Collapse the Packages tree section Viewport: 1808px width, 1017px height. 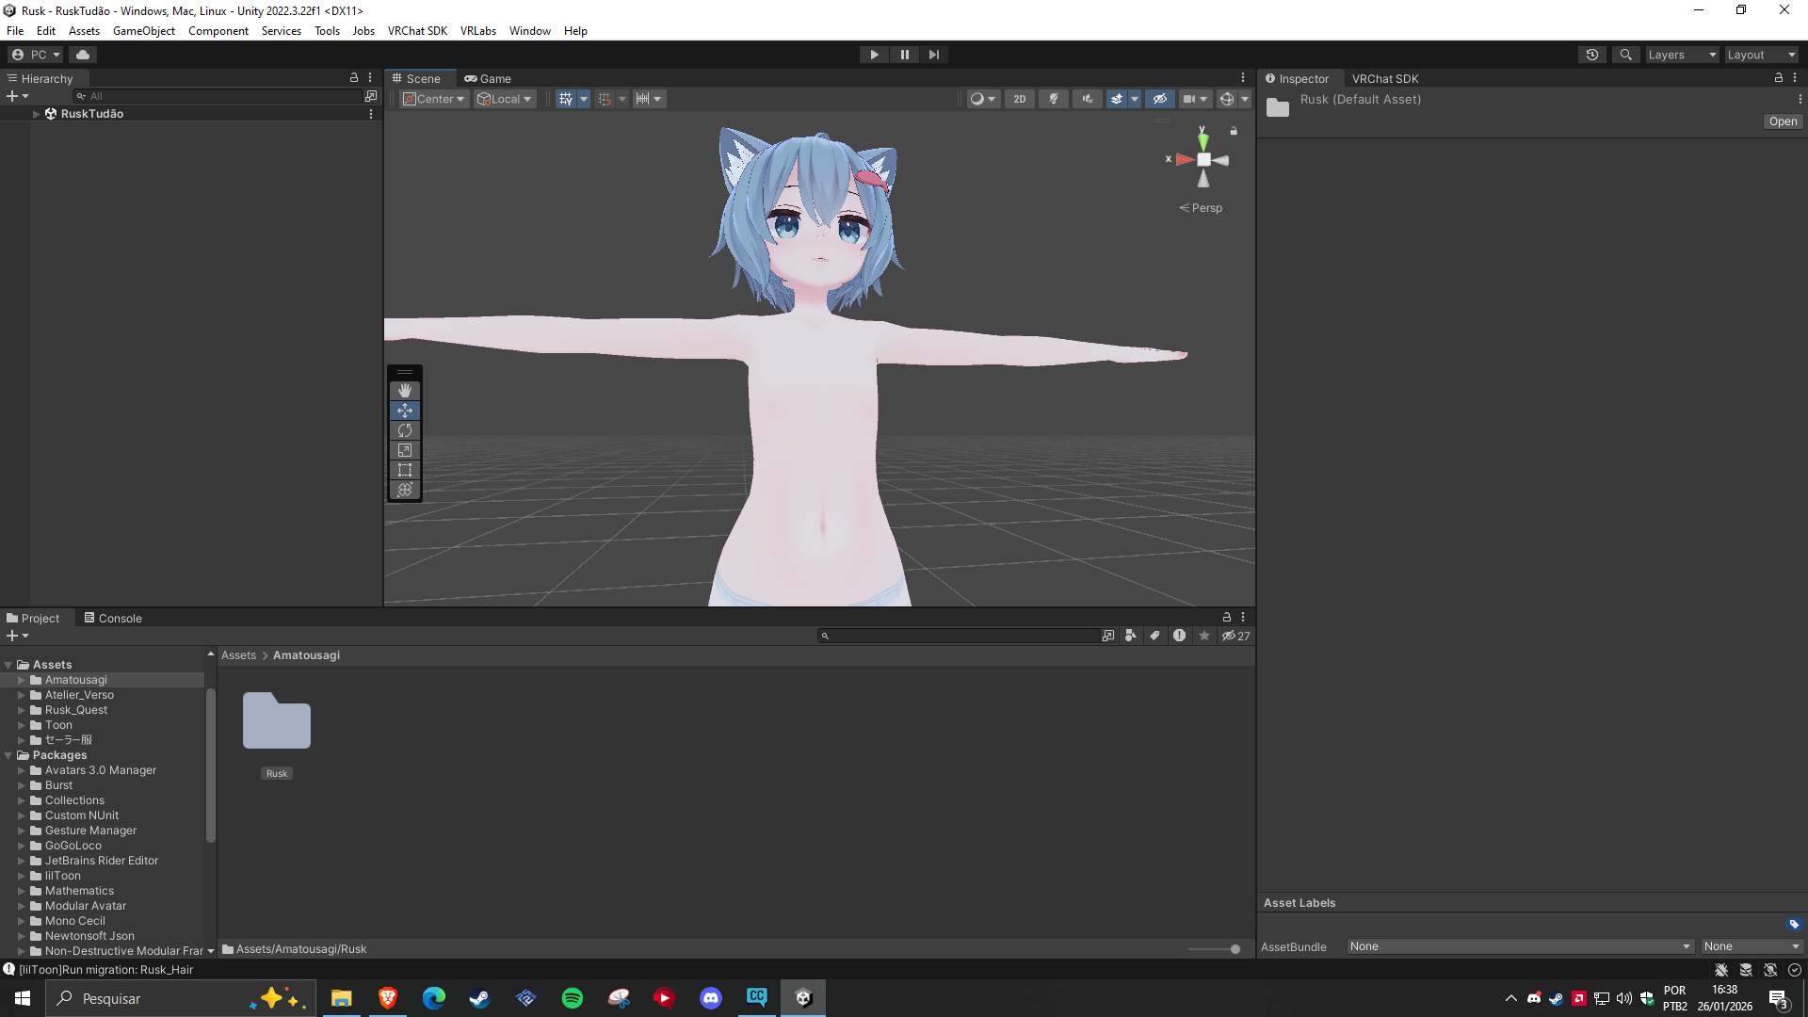click(8, 755)
